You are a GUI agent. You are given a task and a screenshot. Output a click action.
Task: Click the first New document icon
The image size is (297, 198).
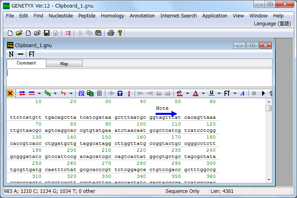[x=10, y=33]
